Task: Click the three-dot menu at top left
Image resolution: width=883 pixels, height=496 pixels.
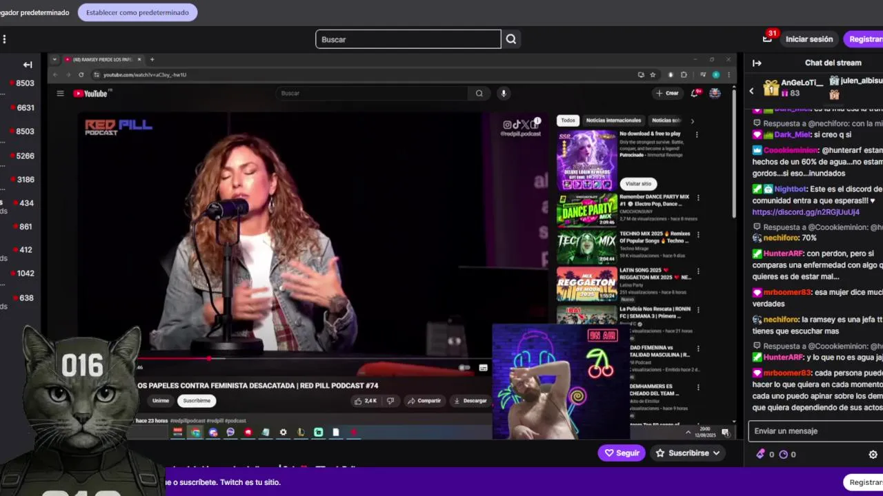Action: 3,39
